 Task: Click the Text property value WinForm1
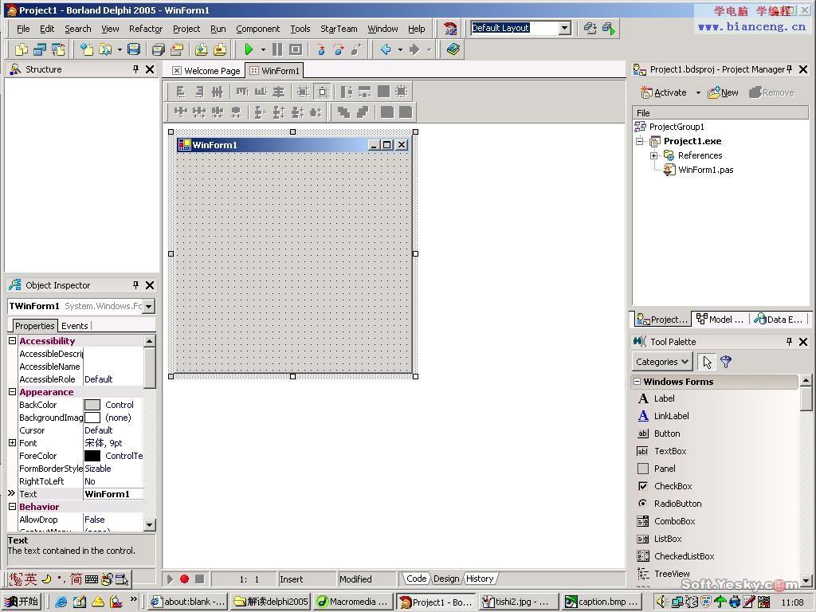[108, 494]
